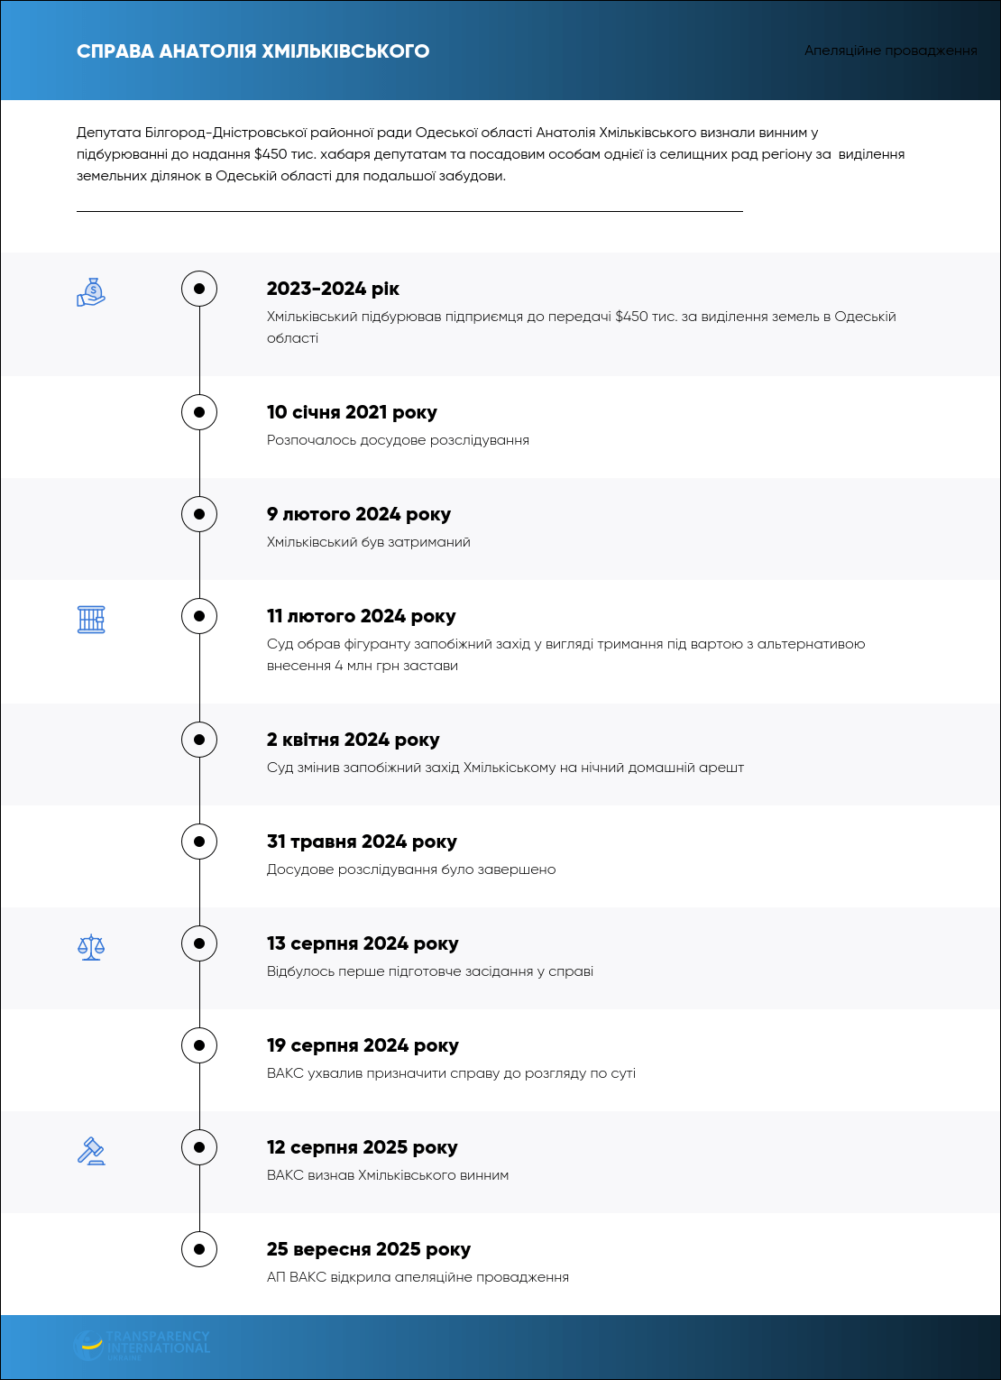Select the 13 серпня 2024 року timeline marker

click(x=199, y=943)
